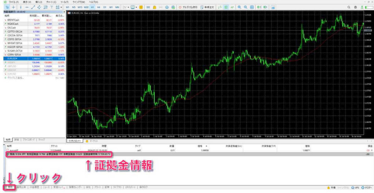Select the EURUSD,H1 chart tab
Screen dimensions: 374x193
pyautogui.click(x=75, y=141)
